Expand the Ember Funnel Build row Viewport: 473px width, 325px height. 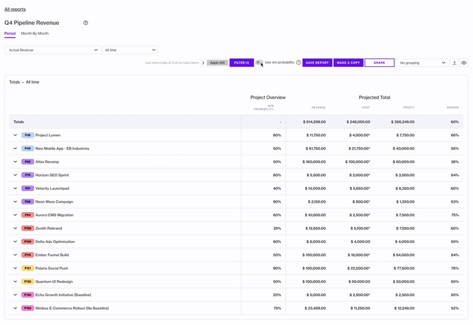15,255
